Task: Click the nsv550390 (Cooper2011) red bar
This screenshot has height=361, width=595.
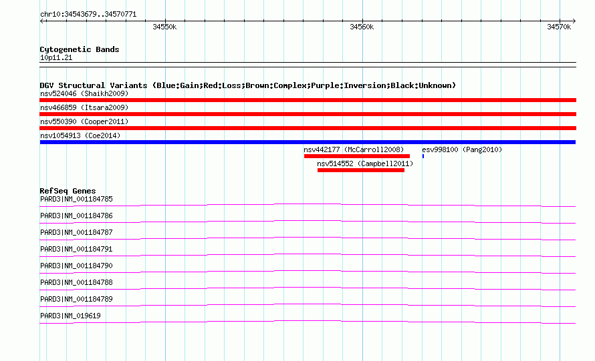Action: pos(308,128)
